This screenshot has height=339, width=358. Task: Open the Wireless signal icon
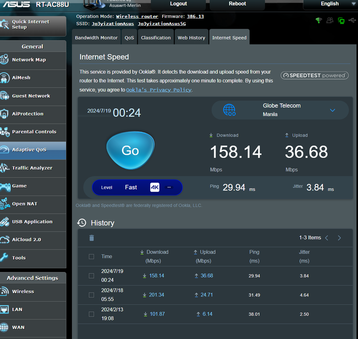click(4, 291)
